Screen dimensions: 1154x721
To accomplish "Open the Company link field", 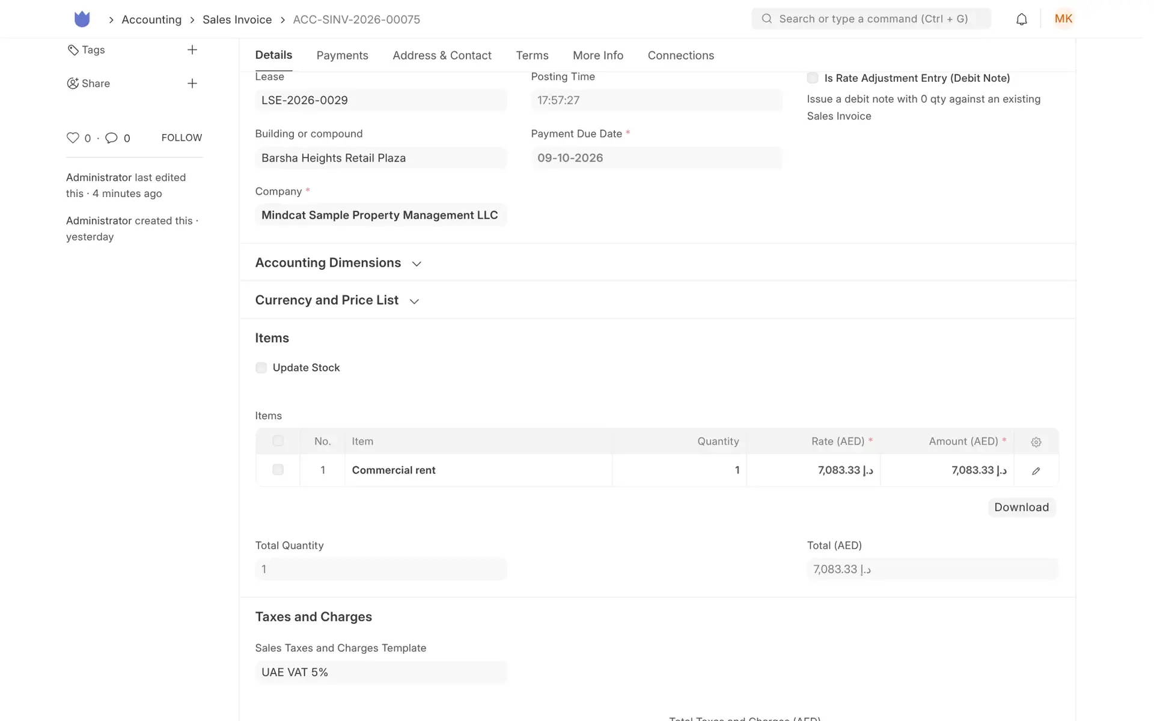I will click(x=381, y=215).
